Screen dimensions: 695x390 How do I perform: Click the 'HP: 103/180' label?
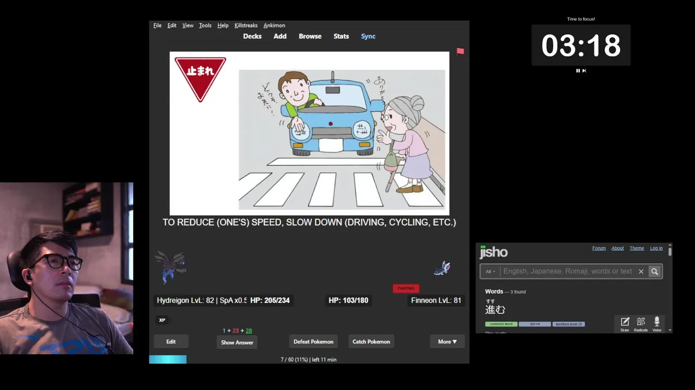pos(348,300)
